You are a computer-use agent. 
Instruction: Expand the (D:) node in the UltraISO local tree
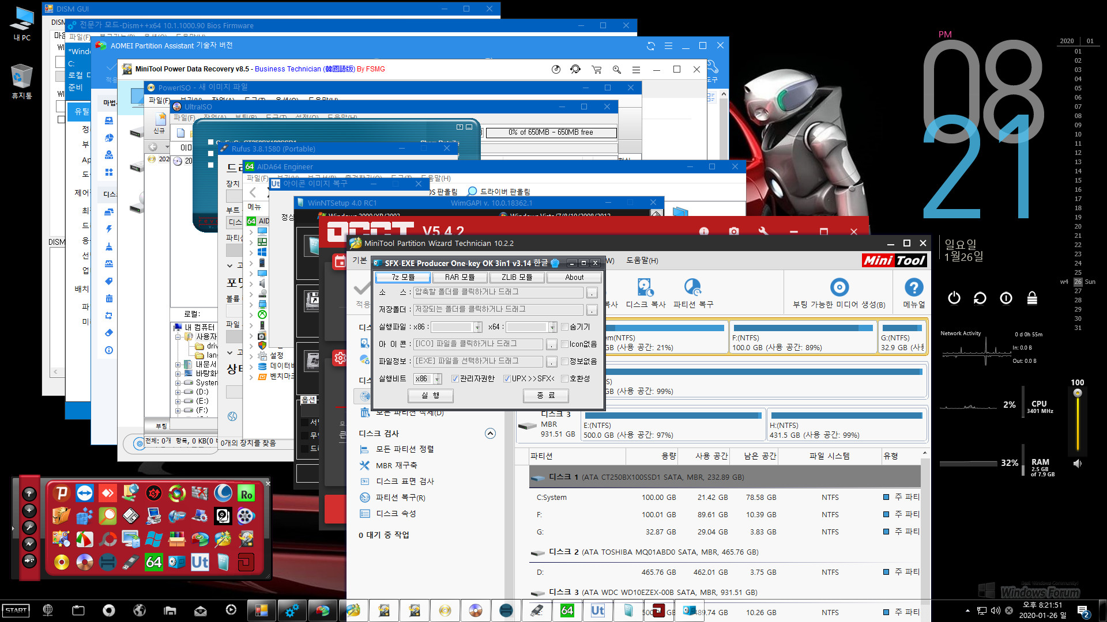(178, 392)
